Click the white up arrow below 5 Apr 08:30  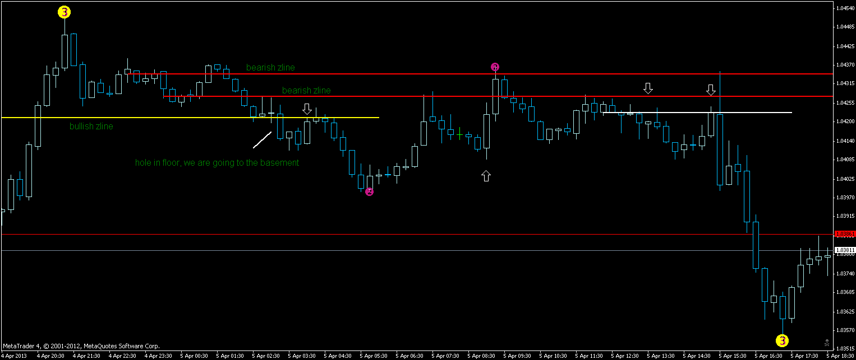point(486,176)
